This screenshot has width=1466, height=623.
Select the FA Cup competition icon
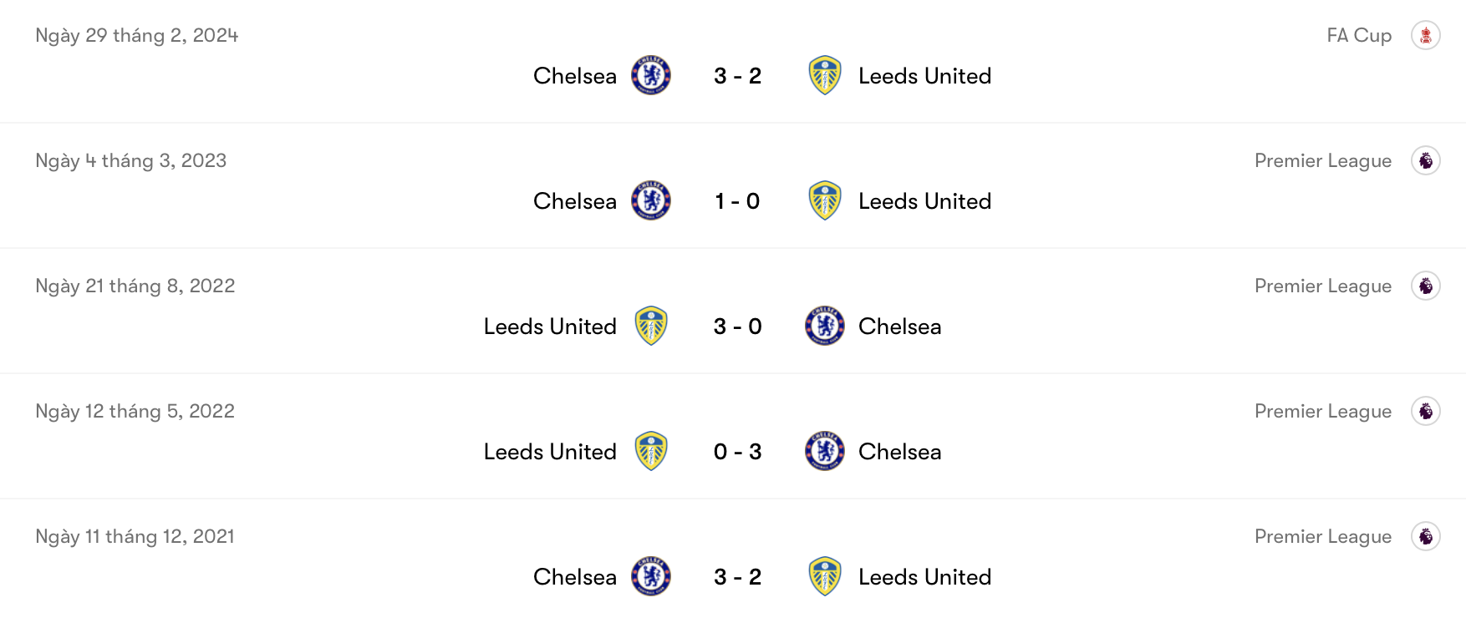click(1424, 35)
